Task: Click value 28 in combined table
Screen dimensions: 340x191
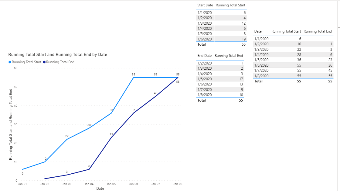Action: click(x=299, y=54)
